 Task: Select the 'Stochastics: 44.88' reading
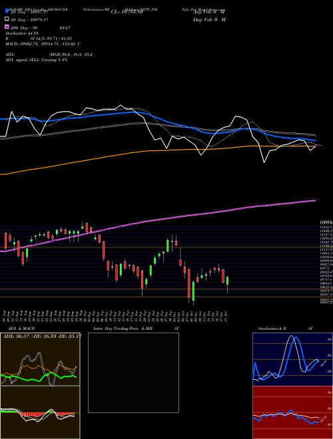(22, 33)
